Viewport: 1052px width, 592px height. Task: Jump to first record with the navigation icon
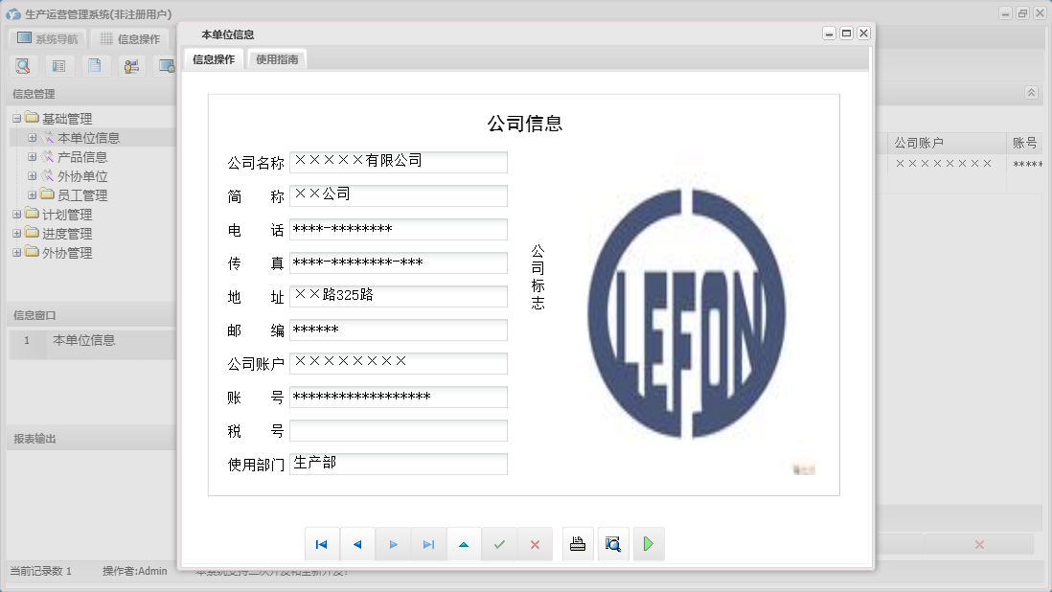pos(321,543)
